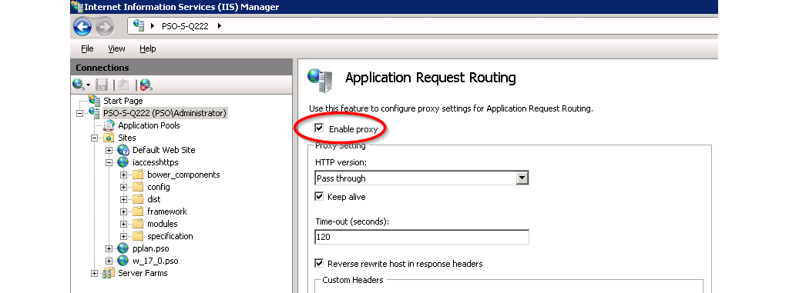Click the specification folder icon

click(138, 236)
